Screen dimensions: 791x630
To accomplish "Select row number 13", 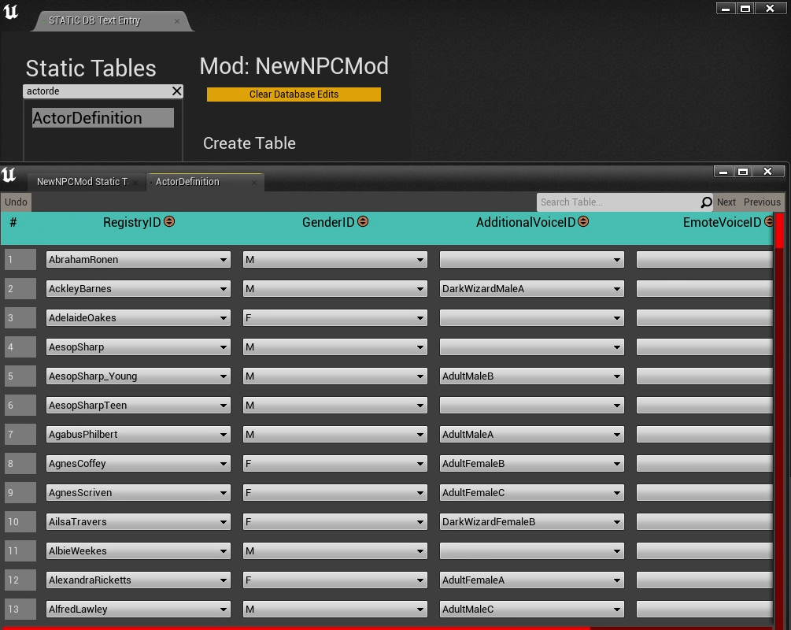I will tap(20, 610).
